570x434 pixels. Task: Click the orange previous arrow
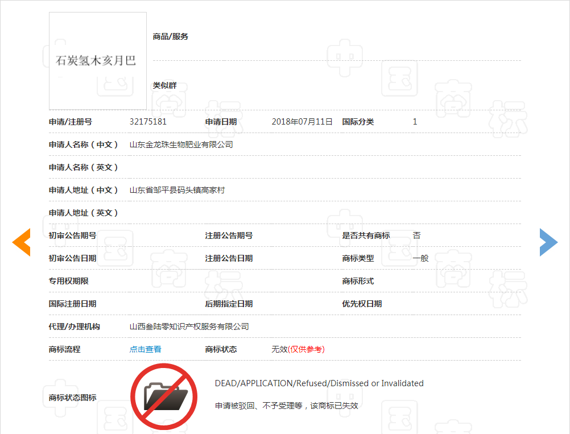coord(21,242)
